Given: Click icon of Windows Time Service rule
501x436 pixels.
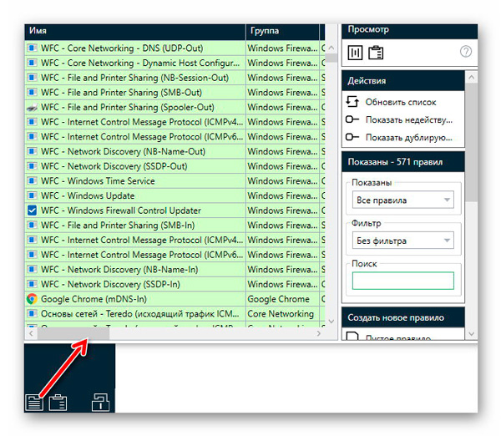Looking at the screenshot, I should tap(32, 181).
